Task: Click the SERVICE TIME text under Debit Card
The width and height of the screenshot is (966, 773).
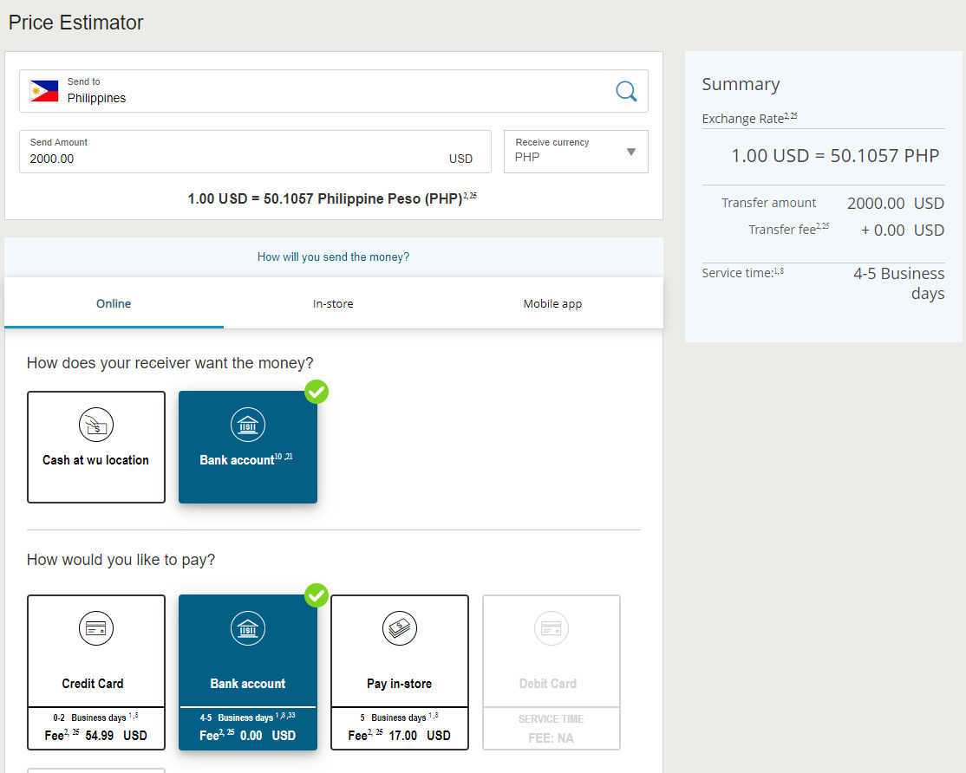Action: [x=551, y=719]
